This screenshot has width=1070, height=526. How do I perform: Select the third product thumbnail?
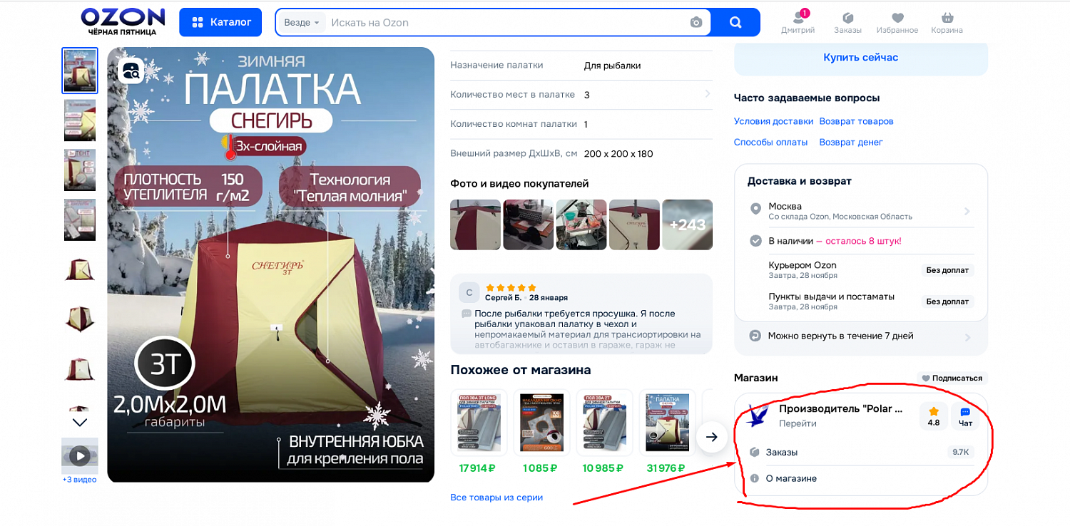(80, 170)
